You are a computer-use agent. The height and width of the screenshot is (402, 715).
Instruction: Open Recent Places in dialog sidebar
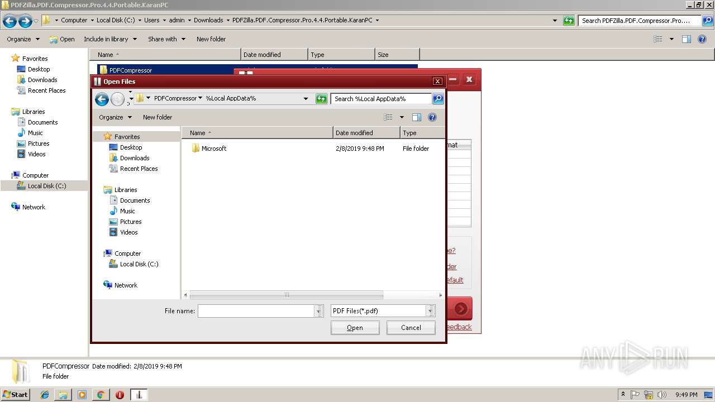tap(139, 169)
